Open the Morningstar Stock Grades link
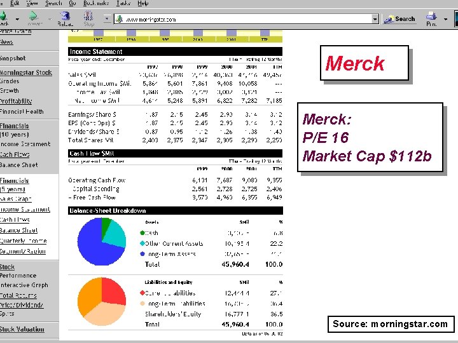The image size is (458, 343). (25, 76)
